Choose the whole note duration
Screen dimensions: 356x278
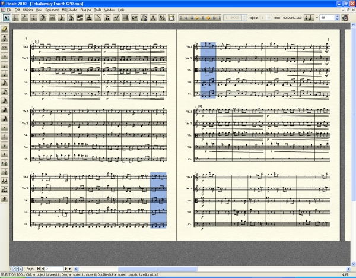tap(4, 56)
